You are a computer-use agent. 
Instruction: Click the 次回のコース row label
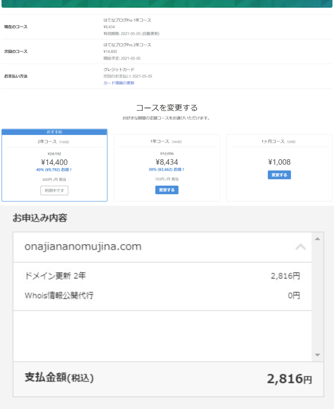tap(16, 51)
